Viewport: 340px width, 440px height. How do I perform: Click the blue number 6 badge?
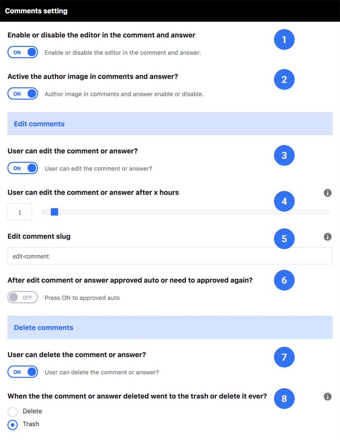(x=284, y=280)
